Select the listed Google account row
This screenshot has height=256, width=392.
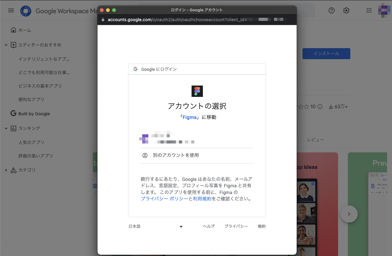point(197,139)
